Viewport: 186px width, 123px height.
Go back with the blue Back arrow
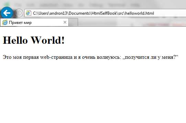pos(7,13)
